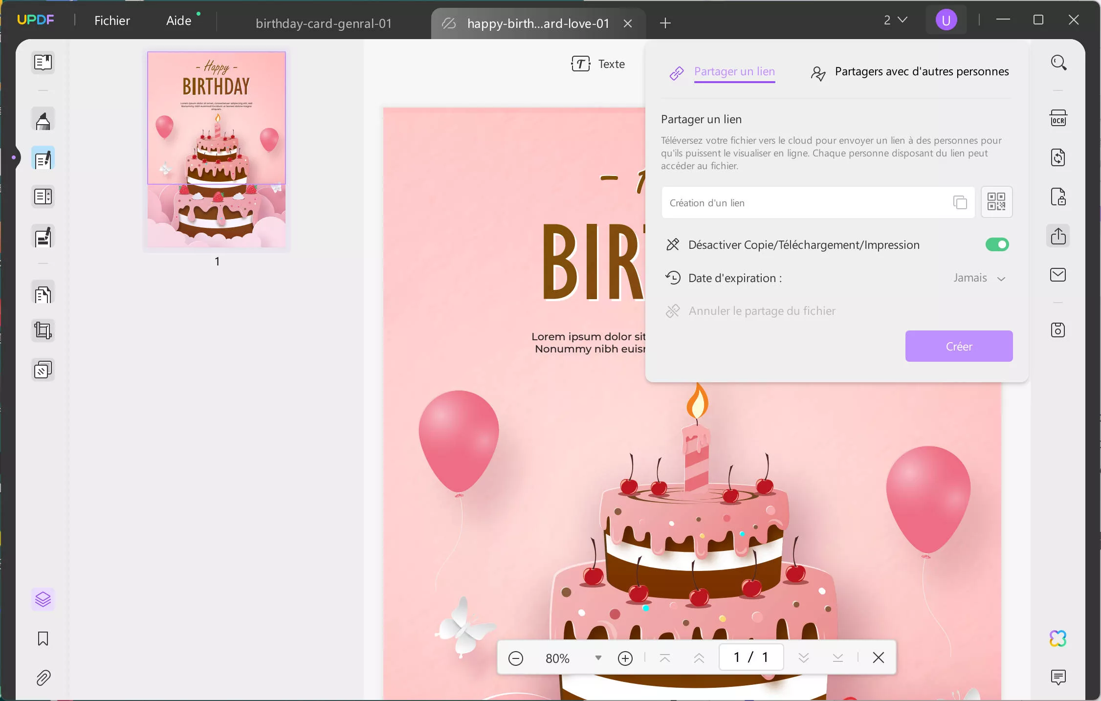1101x701 pixels.
Task: Click the Search magnifier icon
Action: [1058, 63]
